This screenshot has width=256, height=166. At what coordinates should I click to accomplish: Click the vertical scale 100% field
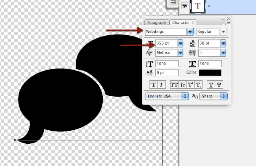coord(167,64)
